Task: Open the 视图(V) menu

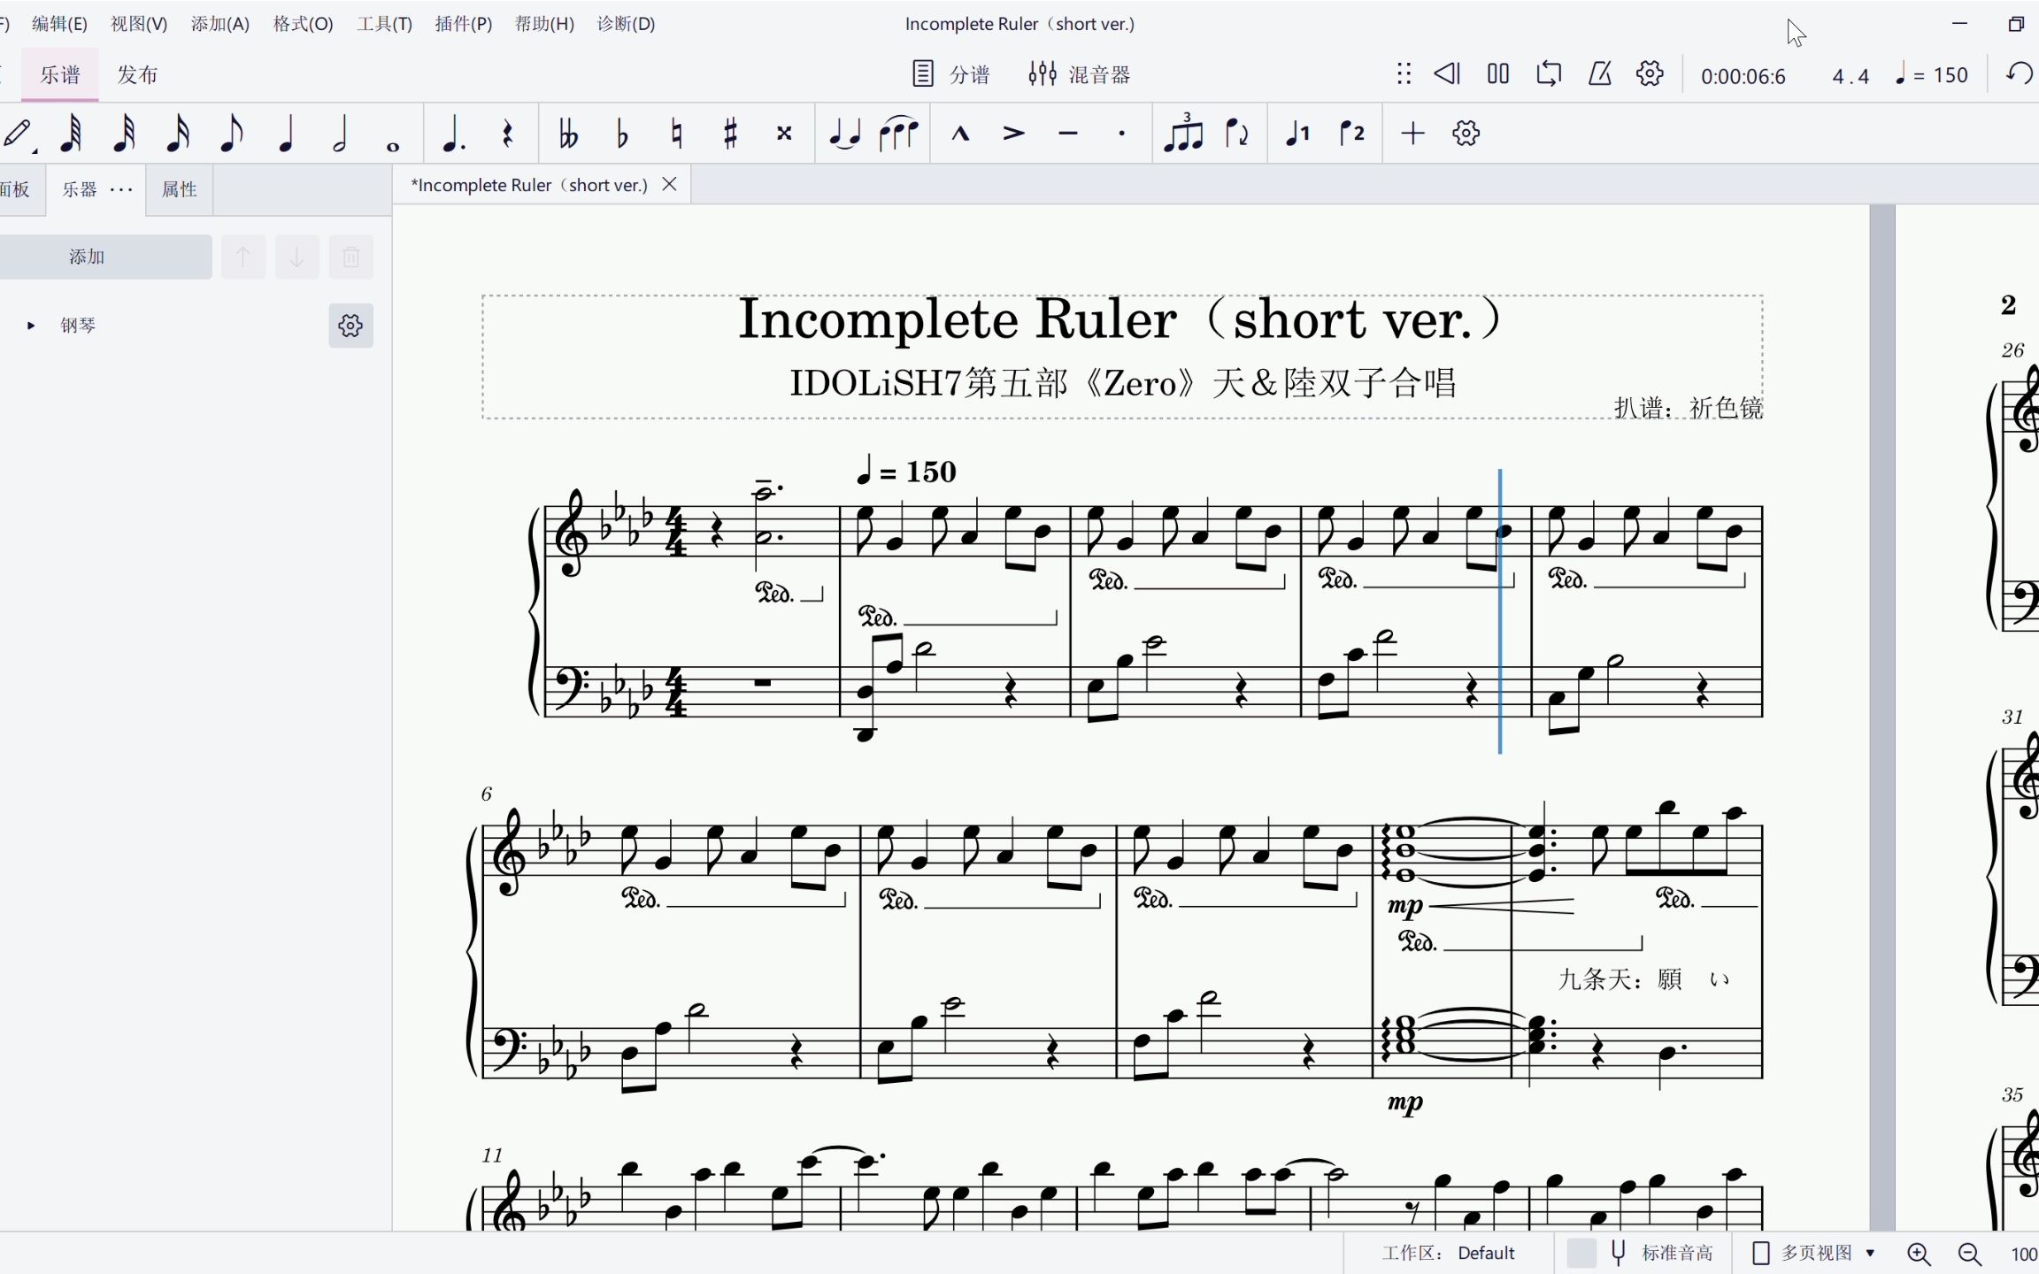Action: 139,24
